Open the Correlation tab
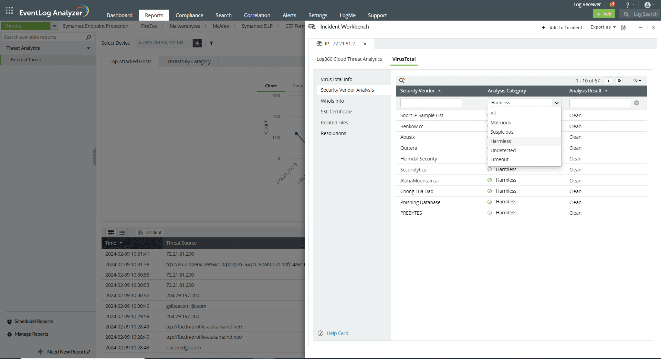Screen dimensions: 661x359 coord(257,15)
